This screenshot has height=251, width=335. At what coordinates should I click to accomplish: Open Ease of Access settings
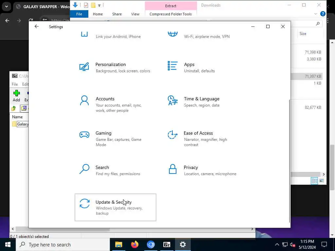(x=203, y=139)
